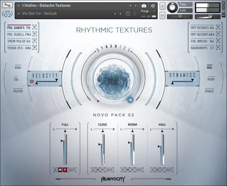
Task: Select the previous snapshot arrow
Action: [x=115, y=14]
